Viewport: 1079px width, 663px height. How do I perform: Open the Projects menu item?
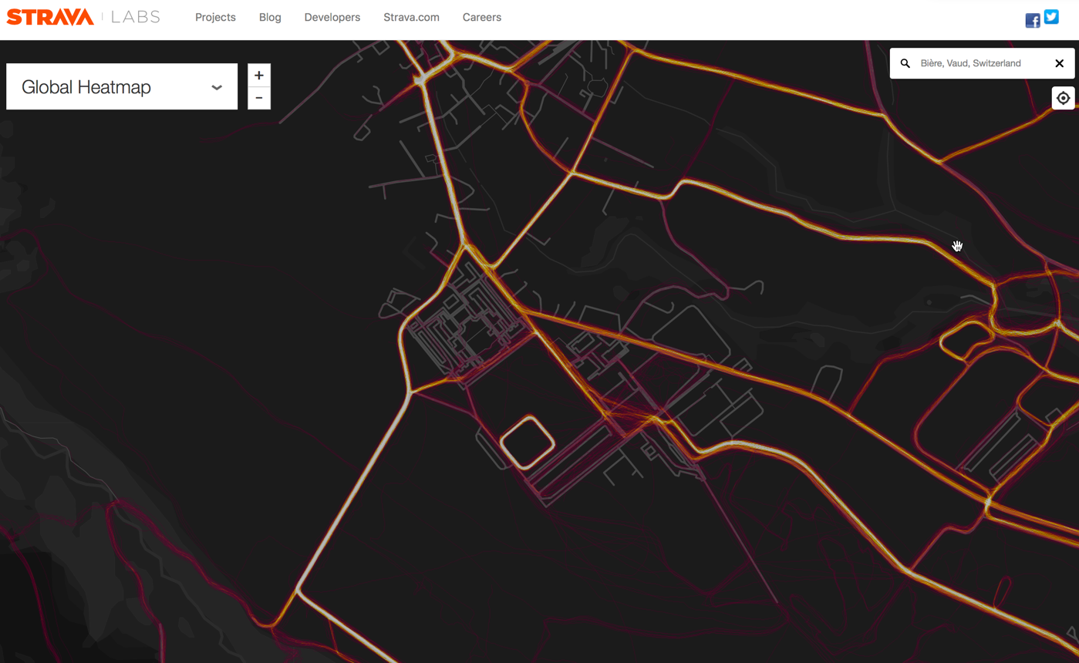215,17
